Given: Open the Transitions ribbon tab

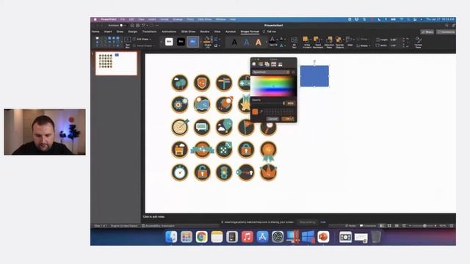Looking at the screenshot, I should pos(149,32).
